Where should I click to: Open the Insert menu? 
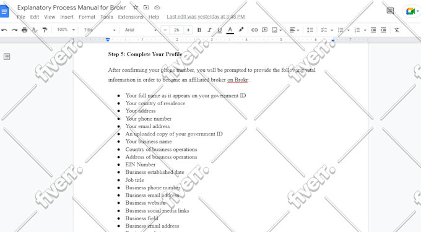coord(67,17)
